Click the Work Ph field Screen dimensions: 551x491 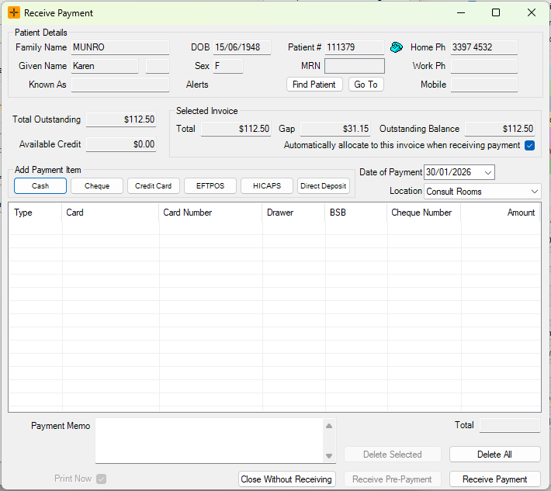pyautogui.click(x=484, y=66)
